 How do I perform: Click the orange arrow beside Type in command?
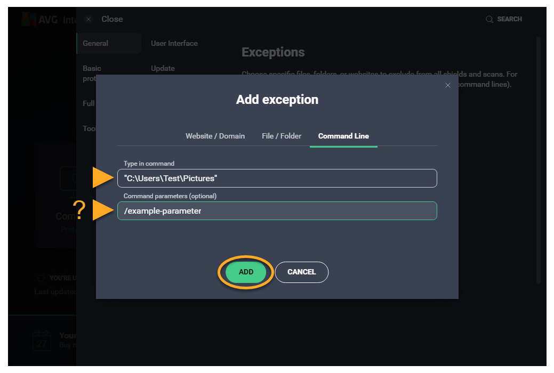(102, 178)
